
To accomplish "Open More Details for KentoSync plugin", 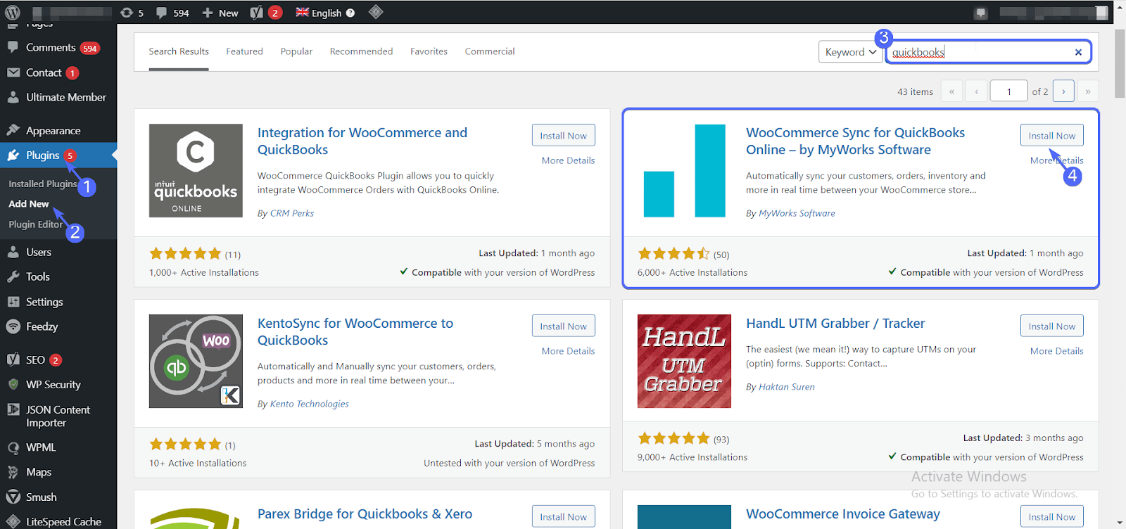I will [568, 351].
